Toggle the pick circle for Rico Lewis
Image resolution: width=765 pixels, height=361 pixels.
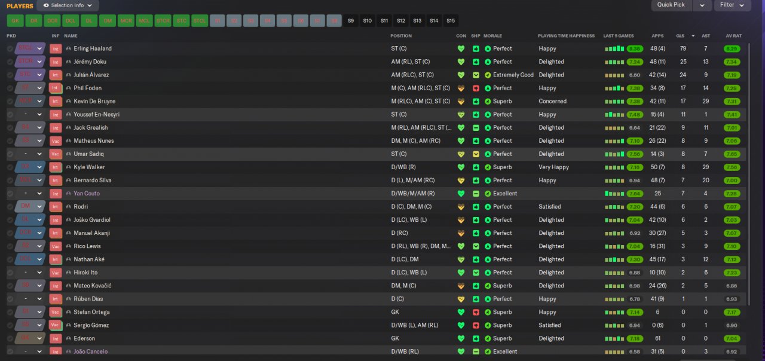[x=10, y=246]
